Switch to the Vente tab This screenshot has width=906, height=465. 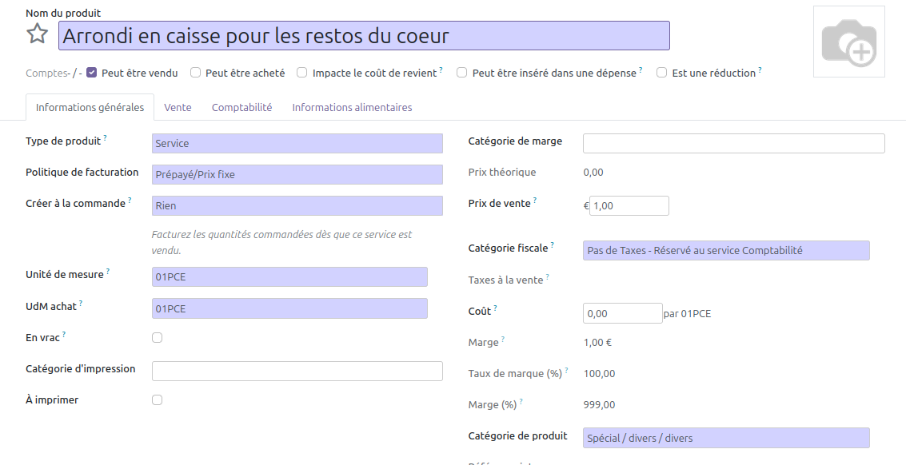[178, 107]
